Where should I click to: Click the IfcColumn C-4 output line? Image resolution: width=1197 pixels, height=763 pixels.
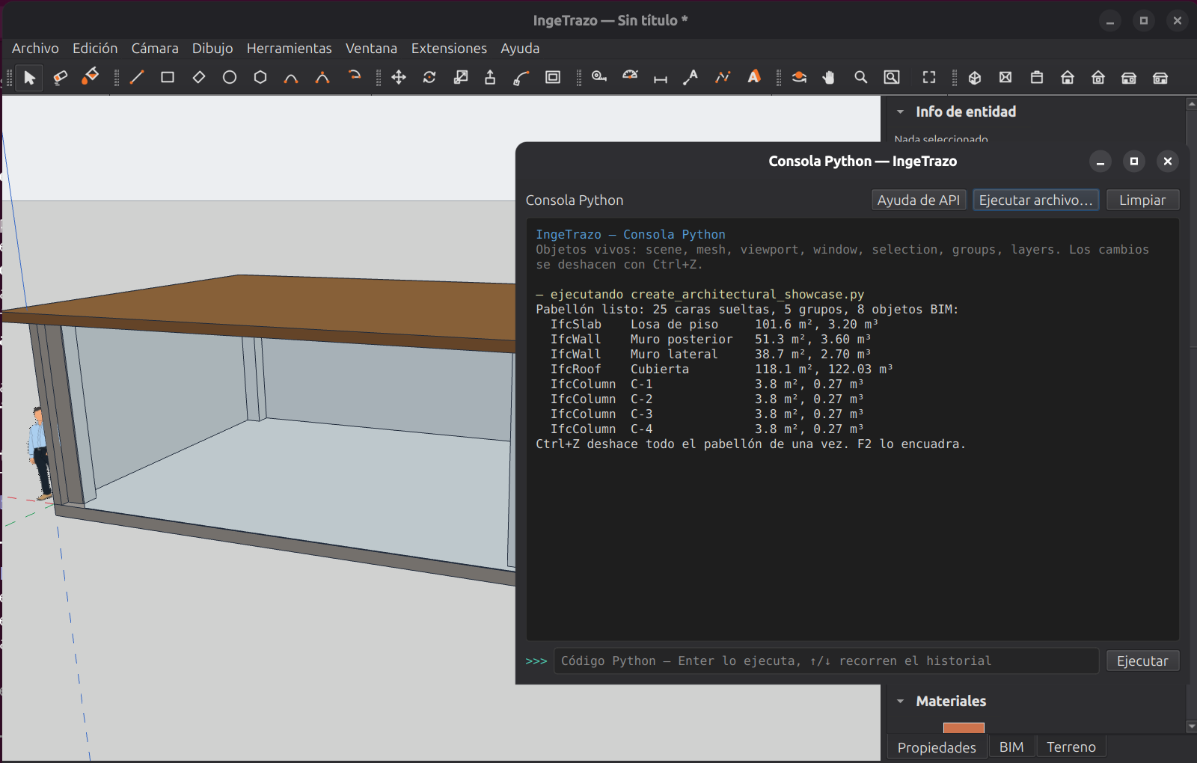click(707, 429)
